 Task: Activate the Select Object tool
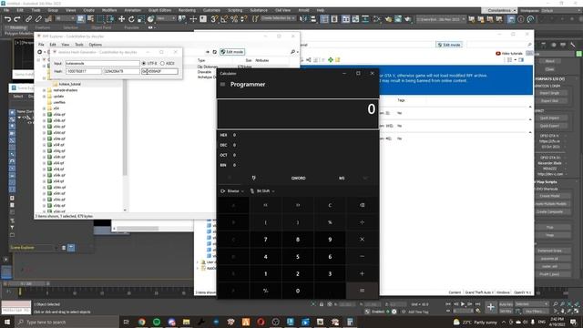[x=81, y=18]
